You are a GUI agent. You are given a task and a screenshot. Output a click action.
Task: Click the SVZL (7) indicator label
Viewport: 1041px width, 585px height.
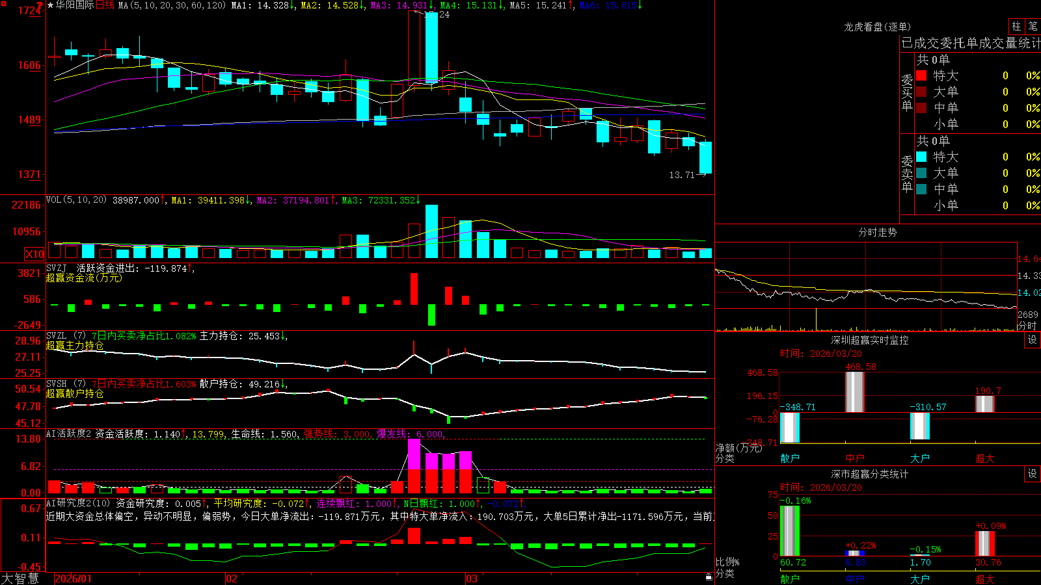pos(66,336)
